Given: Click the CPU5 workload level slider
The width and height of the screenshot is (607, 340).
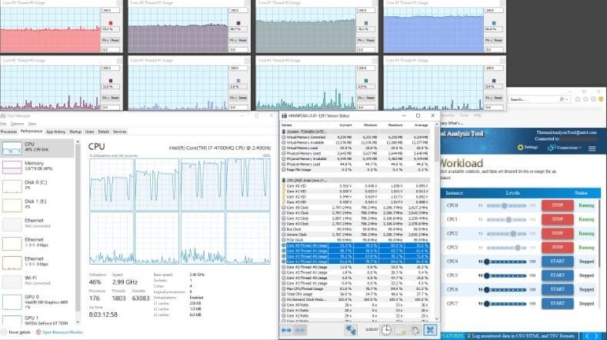Looking at the screenshot, I should coord(505,275).
